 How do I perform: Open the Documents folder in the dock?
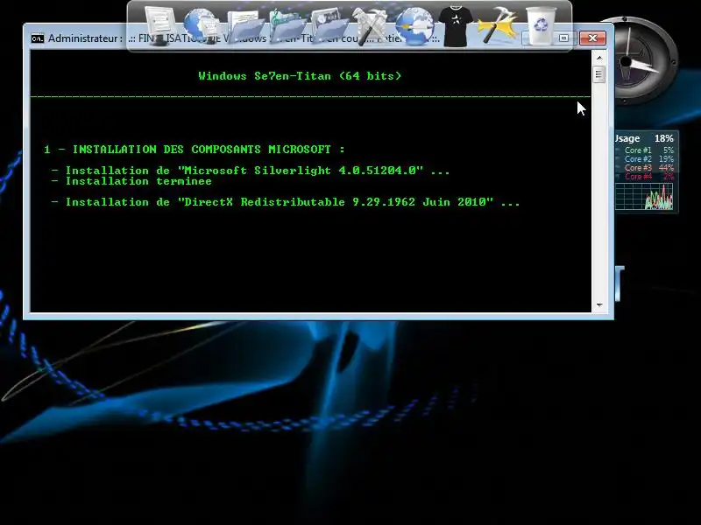tap(245, 27)
